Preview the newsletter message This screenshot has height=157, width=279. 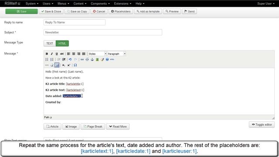point(172,11)
